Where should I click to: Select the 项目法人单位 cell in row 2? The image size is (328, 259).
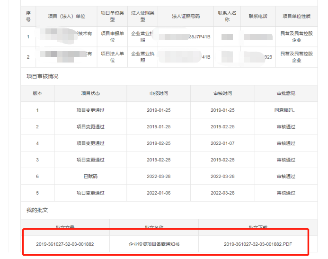click(112, 57)
